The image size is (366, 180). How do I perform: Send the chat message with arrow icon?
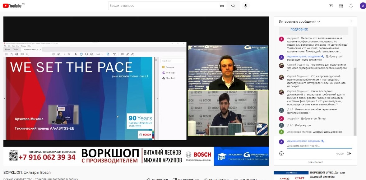[x=349, y=153]
